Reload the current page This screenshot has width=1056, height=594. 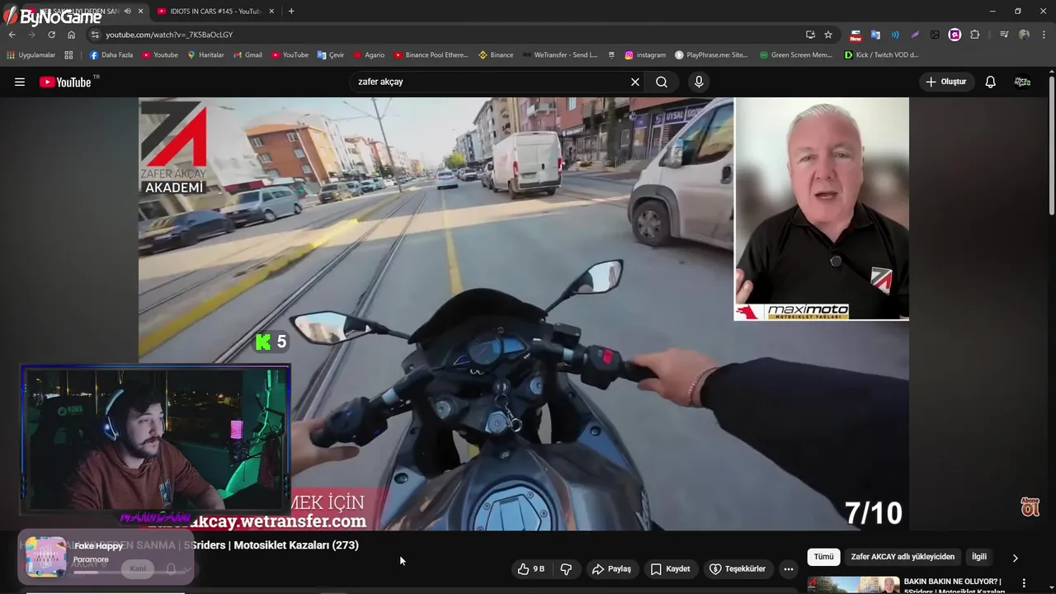coord(51,35)
